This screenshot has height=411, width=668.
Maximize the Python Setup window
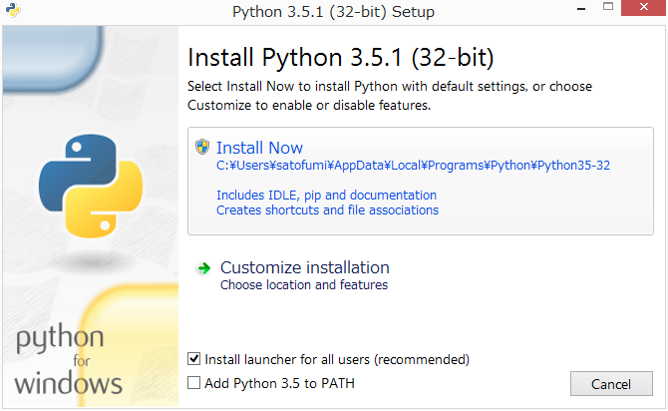608,7
